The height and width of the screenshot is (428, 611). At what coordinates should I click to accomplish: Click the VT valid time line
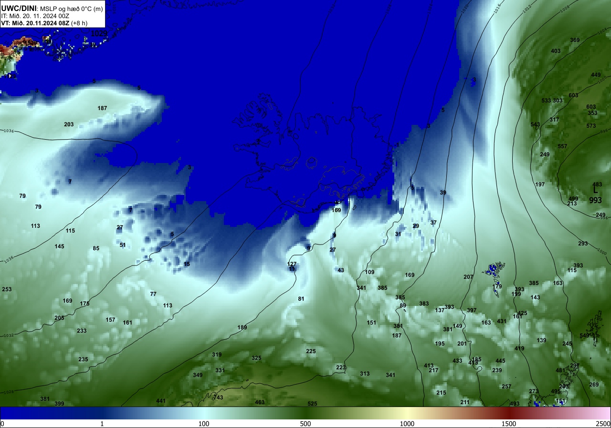(x=44, y=23)
